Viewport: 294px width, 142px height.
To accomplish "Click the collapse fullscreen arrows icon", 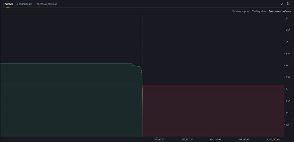I will [282, 4].
